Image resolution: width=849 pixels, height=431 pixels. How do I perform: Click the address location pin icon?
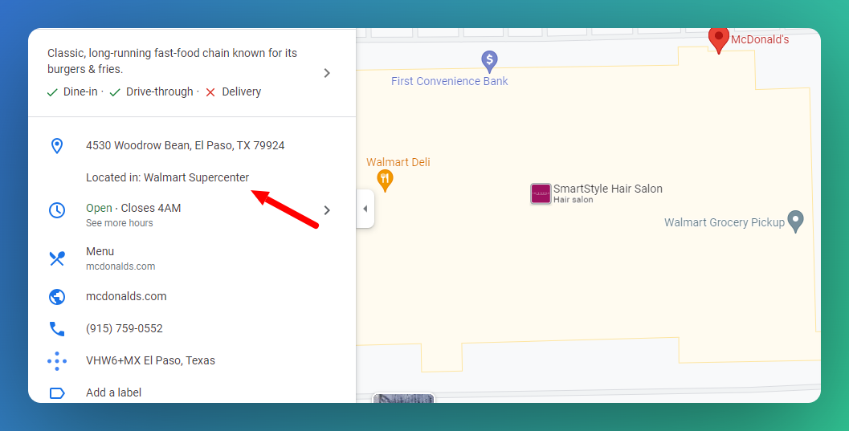57,145
